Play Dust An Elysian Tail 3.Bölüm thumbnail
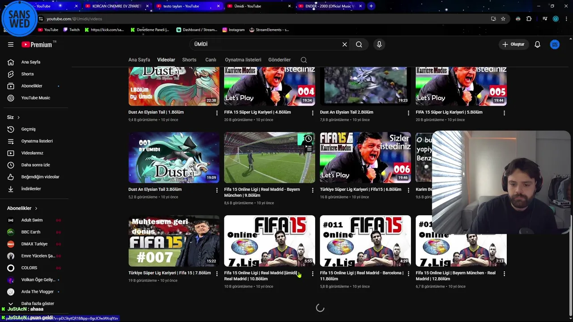573x322 pixels. (x=174, y=157)
